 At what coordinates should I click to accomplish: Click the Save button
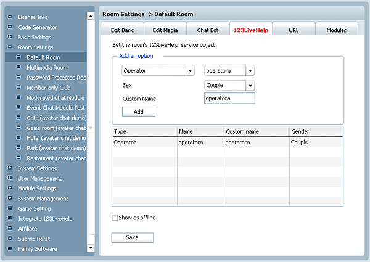tap(132, 237)
